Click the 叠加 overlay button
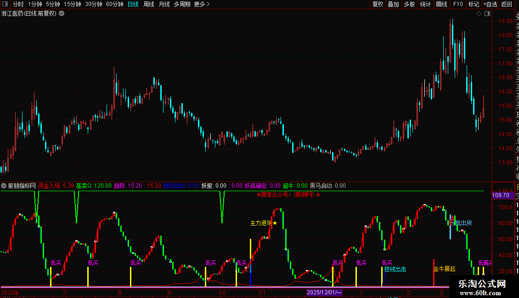This screenshot has width=519, height=298. click(x=394, y=4)
